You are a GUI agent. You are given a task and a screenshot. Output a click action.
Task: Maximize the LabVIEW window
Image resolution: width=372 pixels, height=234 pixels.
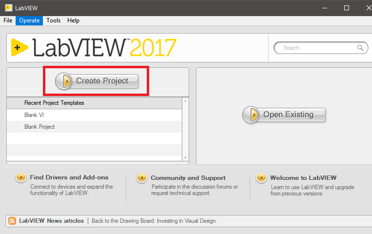pos(347,8)
